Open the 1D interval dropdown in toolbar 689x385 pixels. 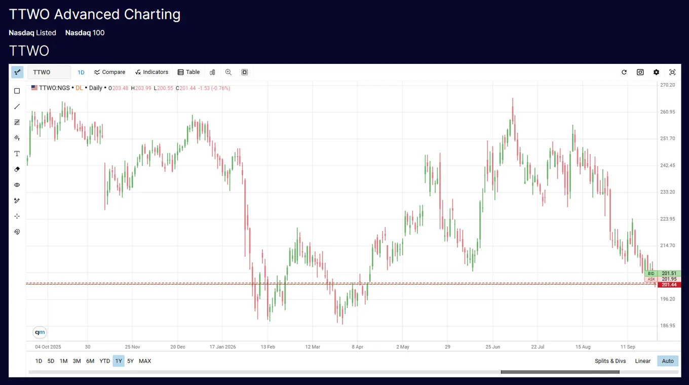coord(81,72)
